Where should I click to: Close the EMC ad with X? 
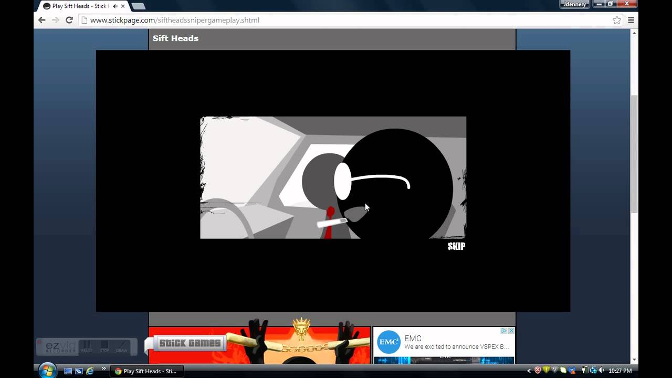(x=511, y=331)
